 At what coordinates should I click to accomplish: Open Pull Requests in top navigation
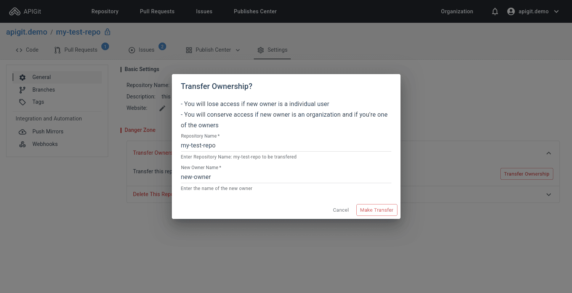click(157, 11)
